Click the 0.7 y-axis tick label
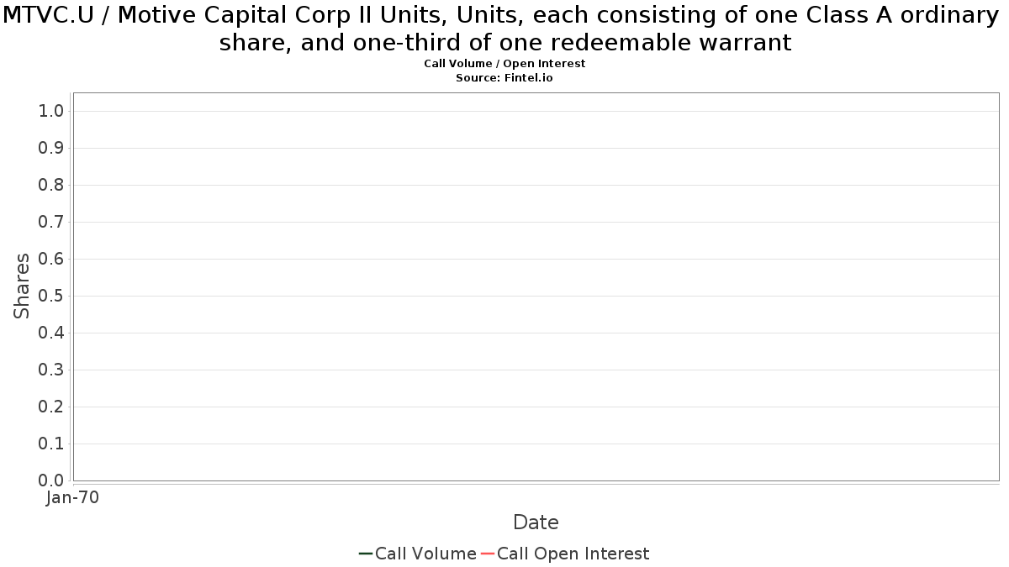 [x=51, y=222]
